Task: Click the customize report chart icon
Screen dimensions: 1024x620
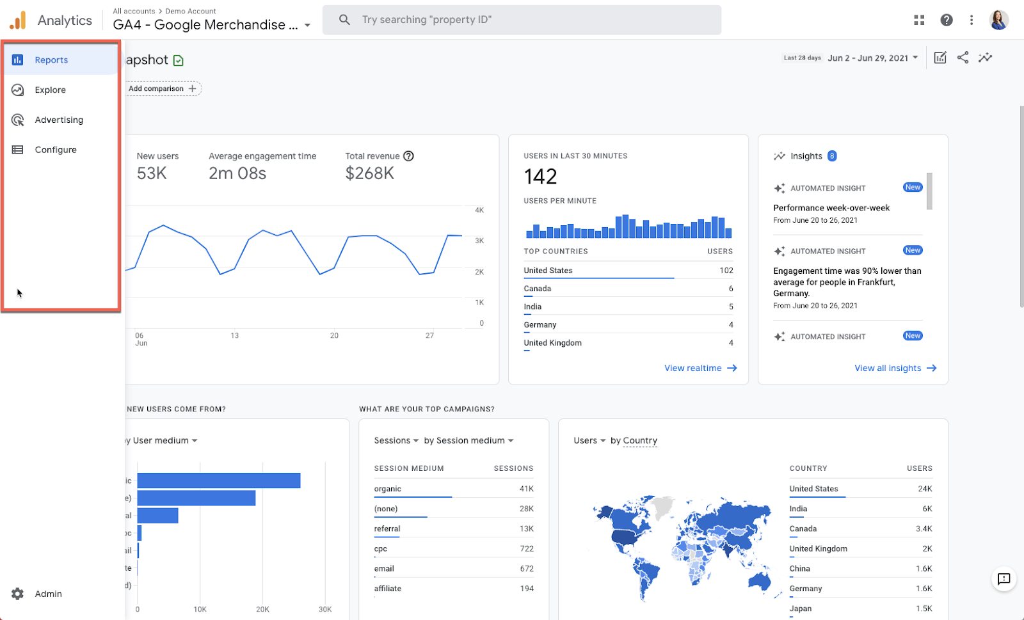Action: (x=940, y=58)
